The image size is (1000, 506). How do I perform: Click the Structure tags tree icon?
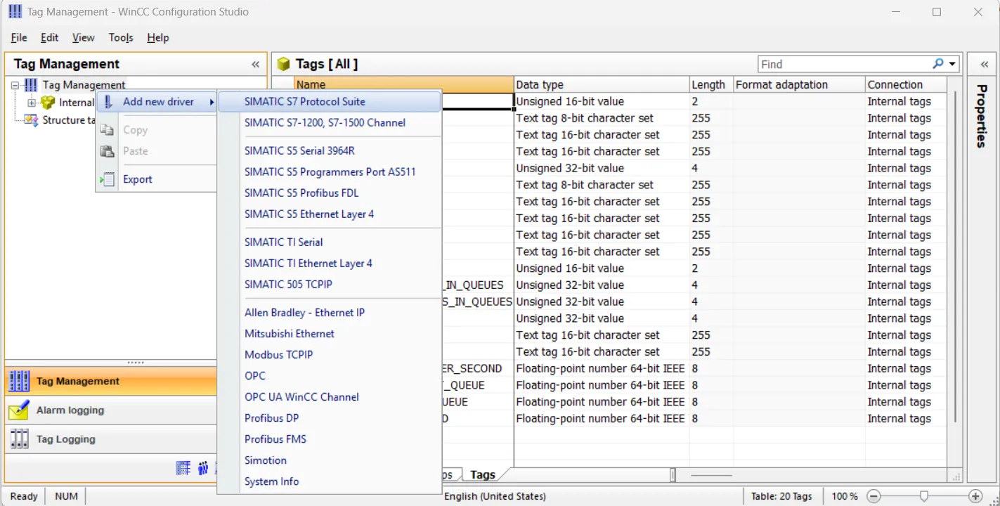tap(31, 120)
